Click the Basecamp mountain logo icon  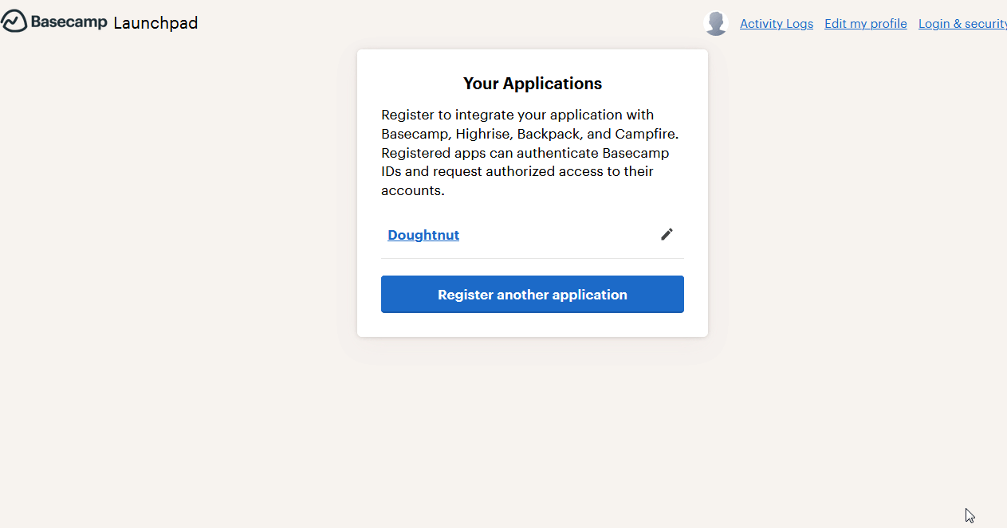click(14, 22)
